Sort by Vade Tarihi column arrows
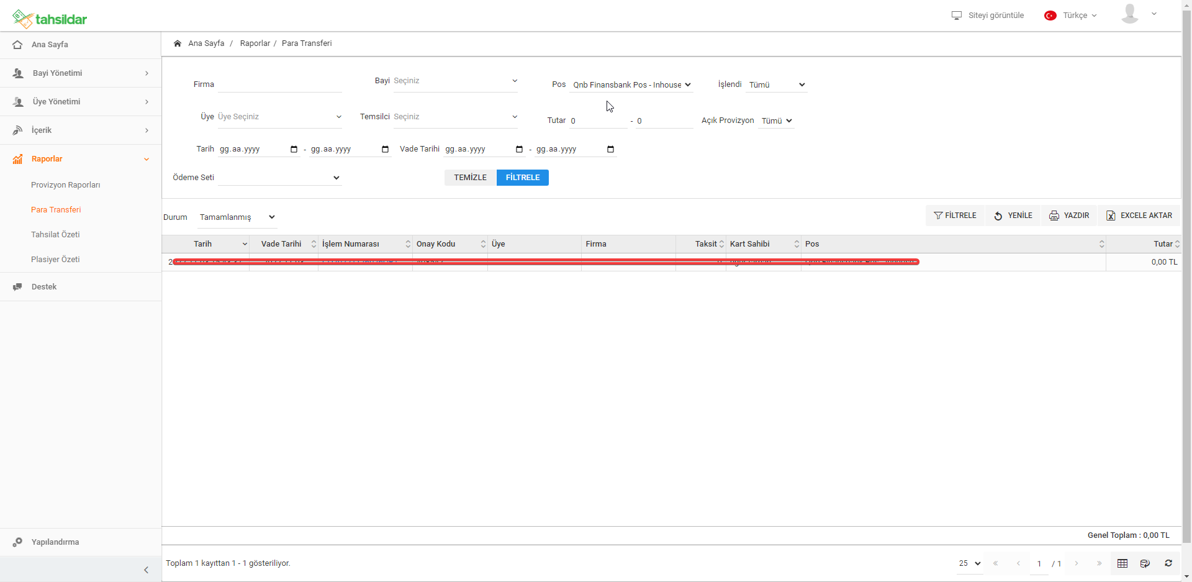Screen dimensions: 1192x582 (314, 244)
